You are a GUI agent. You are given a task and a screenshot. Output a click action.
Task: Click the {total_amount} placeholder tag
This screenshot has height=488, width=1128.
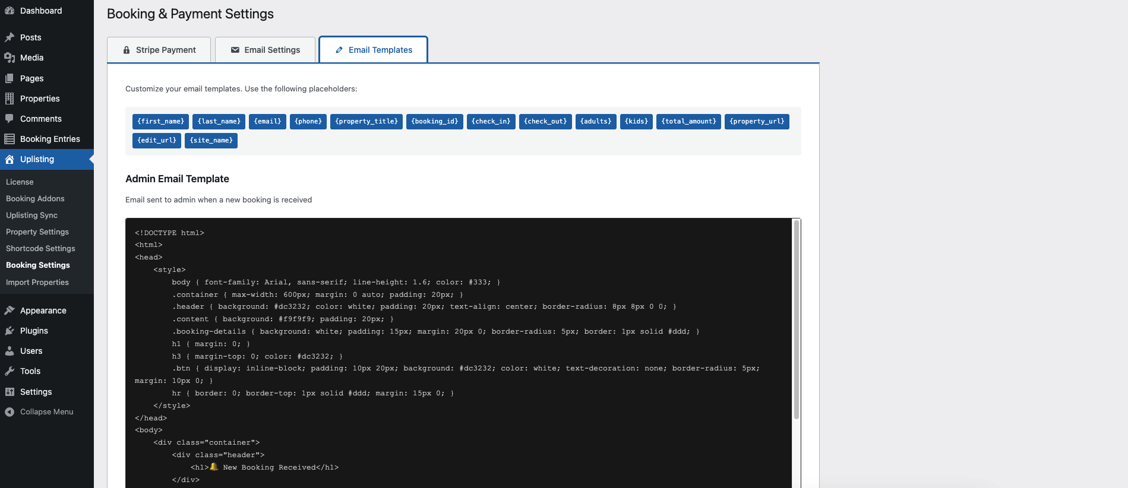688,122
